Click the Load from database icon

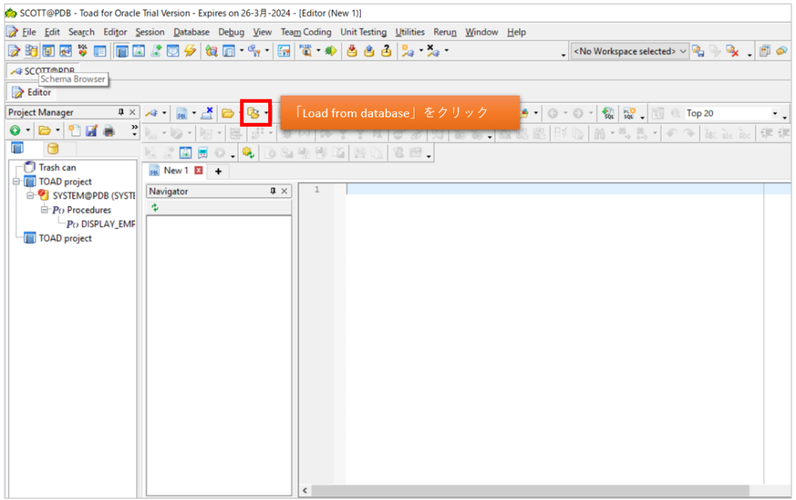point(253,113)
